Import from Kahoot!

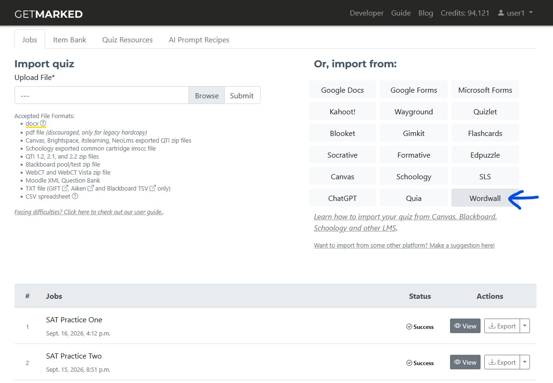(342, 112)
